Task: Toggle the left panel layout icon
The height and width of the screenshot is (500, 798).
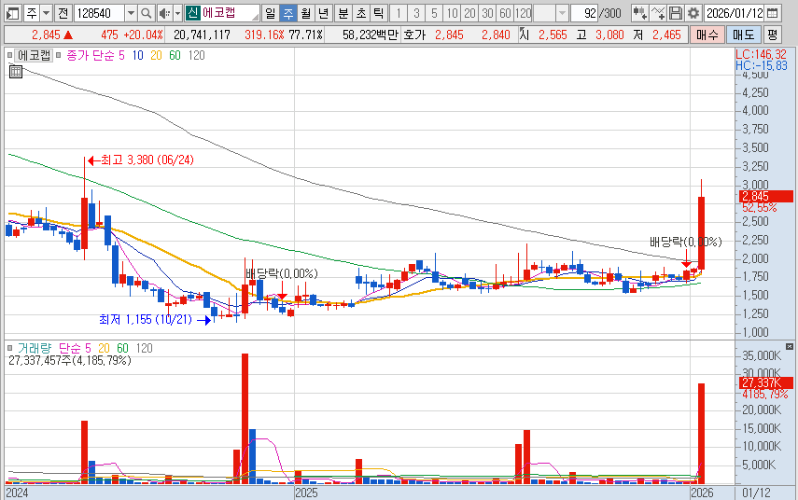Action: (12, 13)
